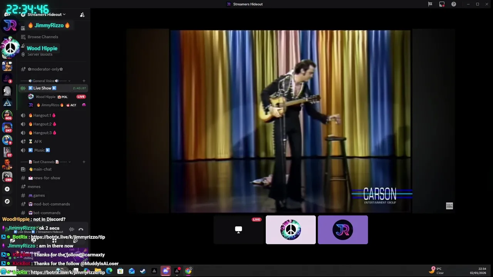Open the bot-commands channel
Screen dimensions: 493x277
click(47, 213)
